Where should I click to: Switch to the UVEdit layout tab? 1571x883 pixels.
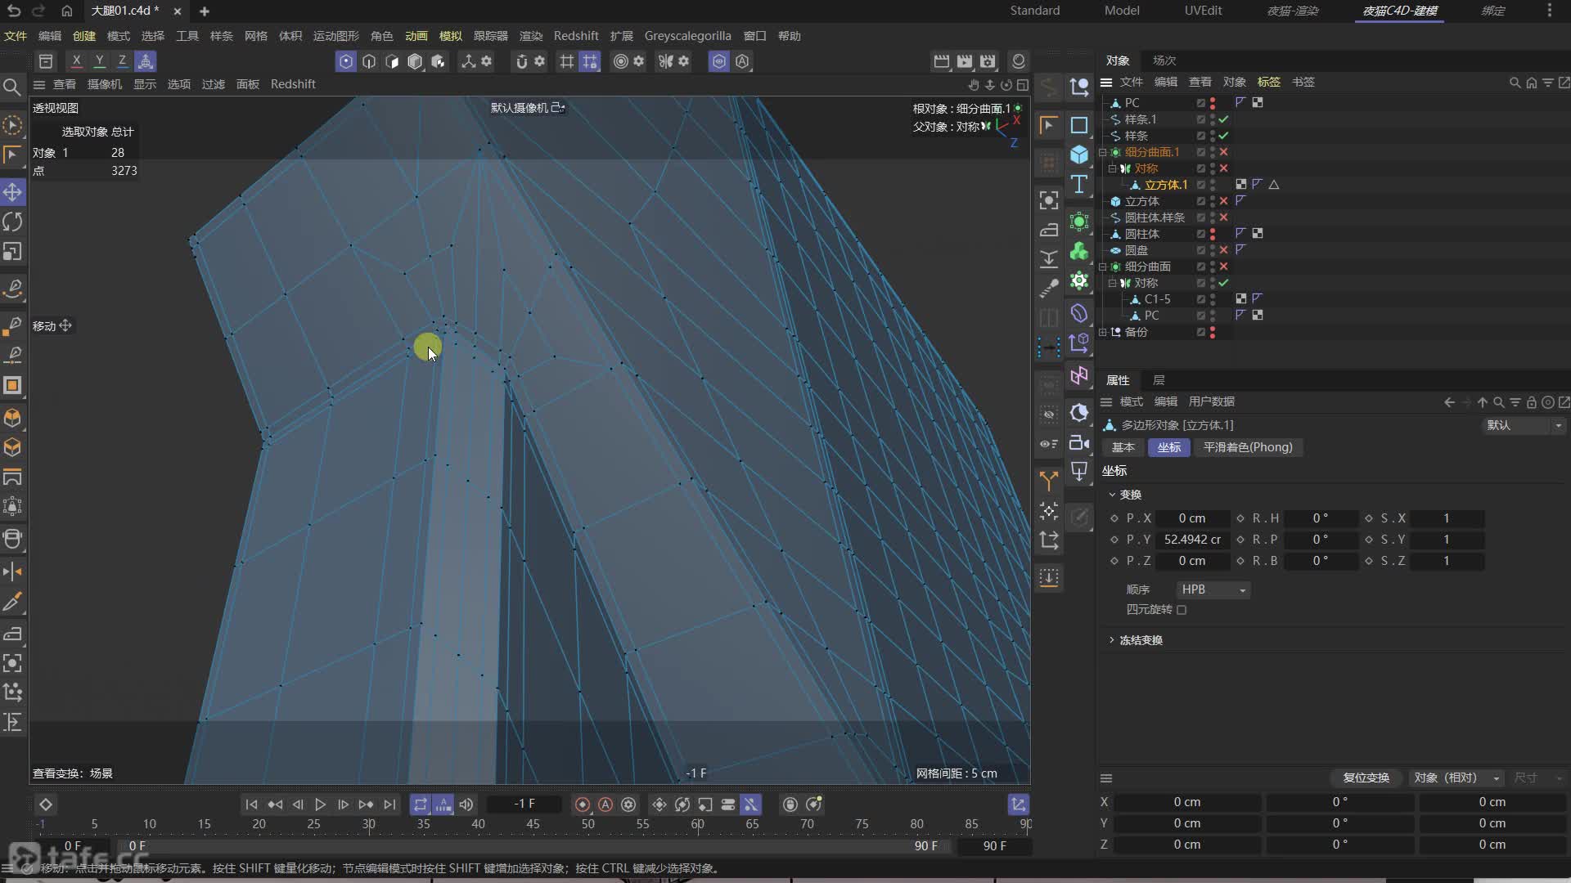[1203, 11]
